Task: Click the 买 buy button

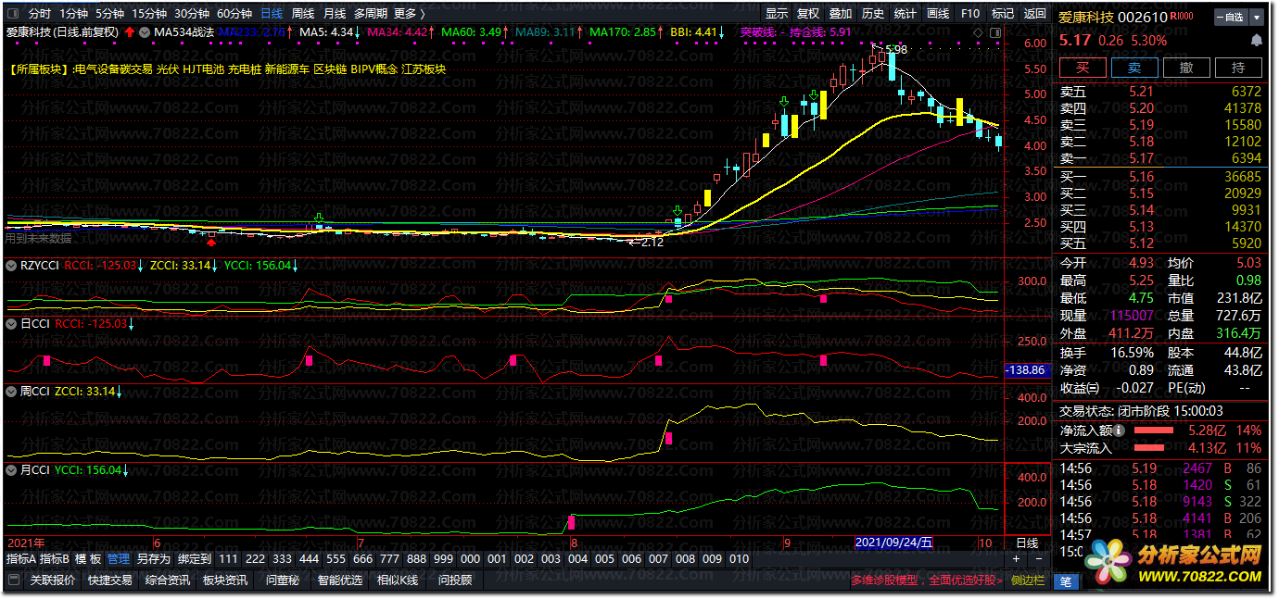Action: [1083, 68]
